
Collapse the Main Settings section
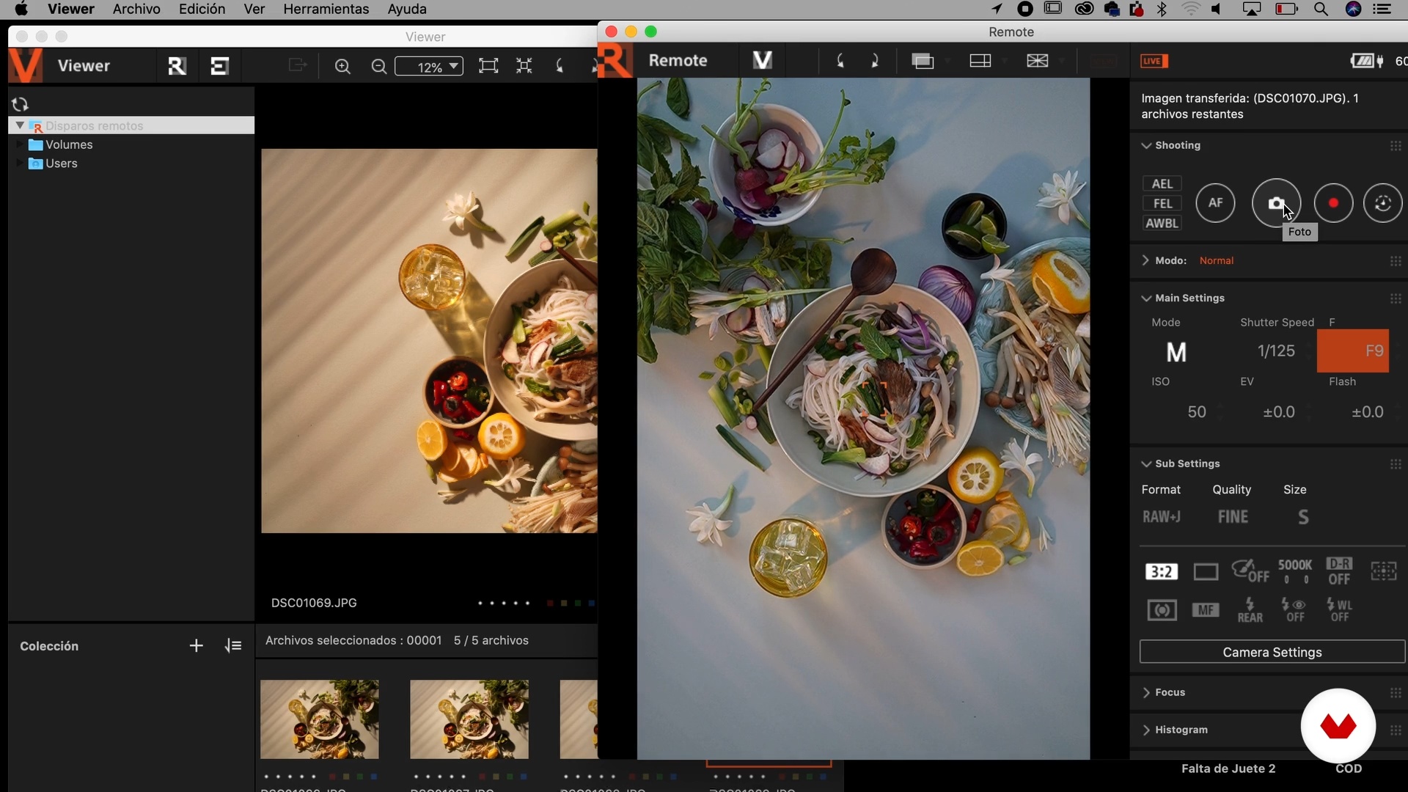1146,298
